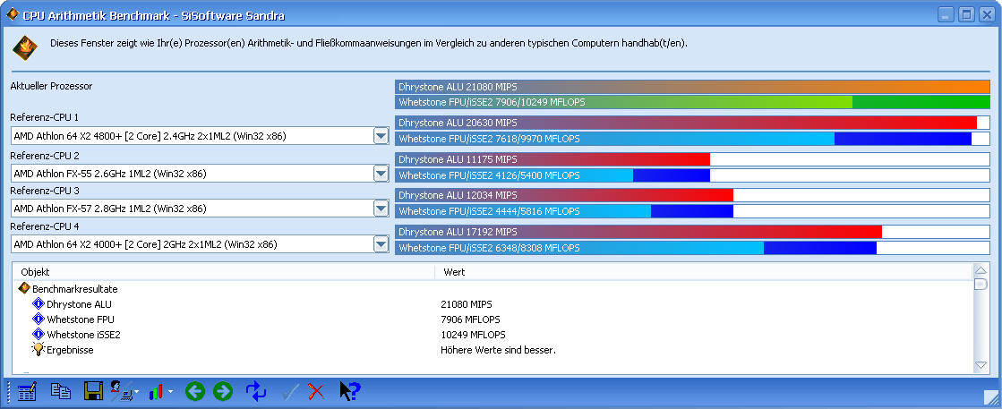1002x409 pixels.
Task: Click Dhrystone ALU 12034 MIPS bar
Action: (x=693, y=195)
